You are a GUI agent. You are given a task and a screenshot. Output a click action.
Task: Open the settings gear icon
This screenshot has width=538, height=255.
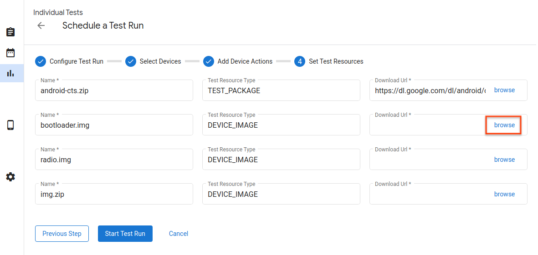[10, 177]
